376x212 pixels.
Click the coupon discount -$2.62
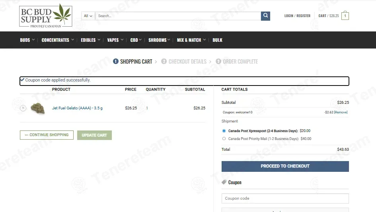[329, 112]
